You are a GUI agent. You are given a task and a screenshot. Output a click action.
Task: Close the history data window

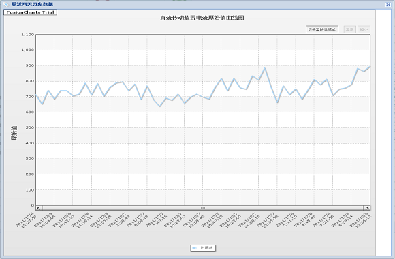(388, 5)
